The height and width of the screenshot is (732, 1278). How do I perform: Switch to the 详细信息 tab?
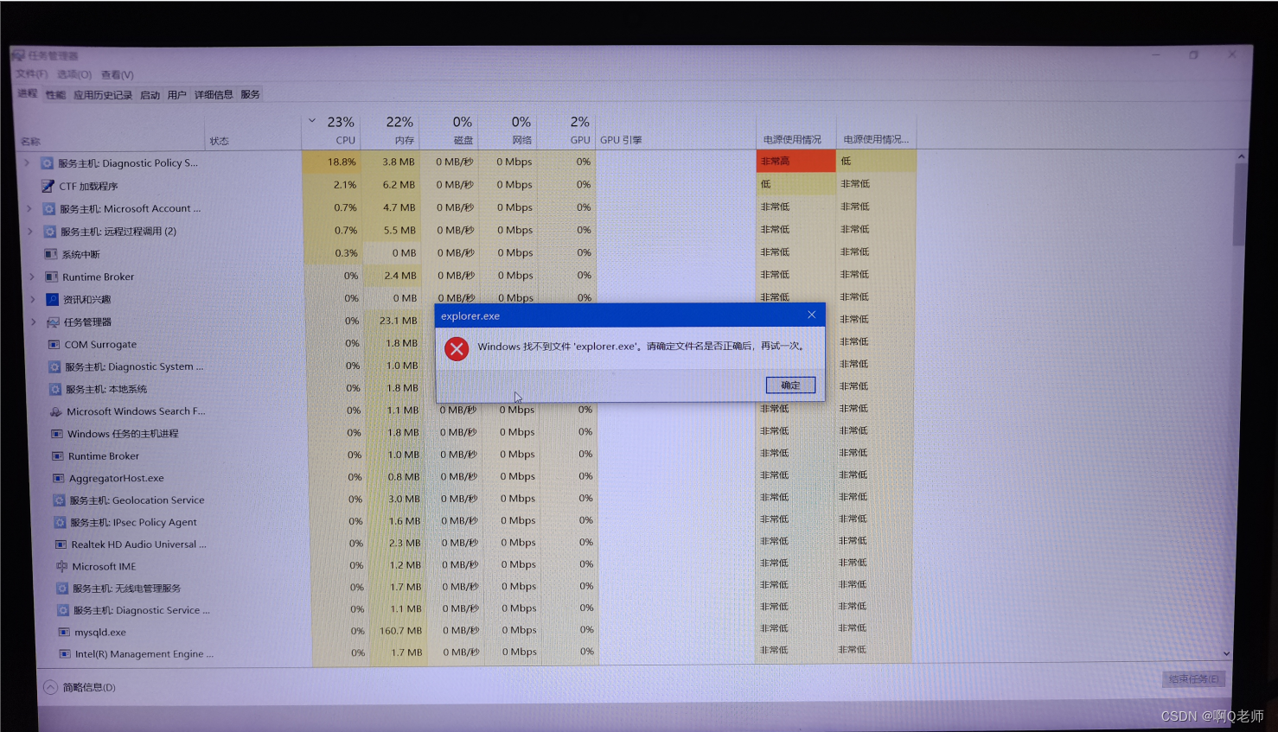click(214, 95)
